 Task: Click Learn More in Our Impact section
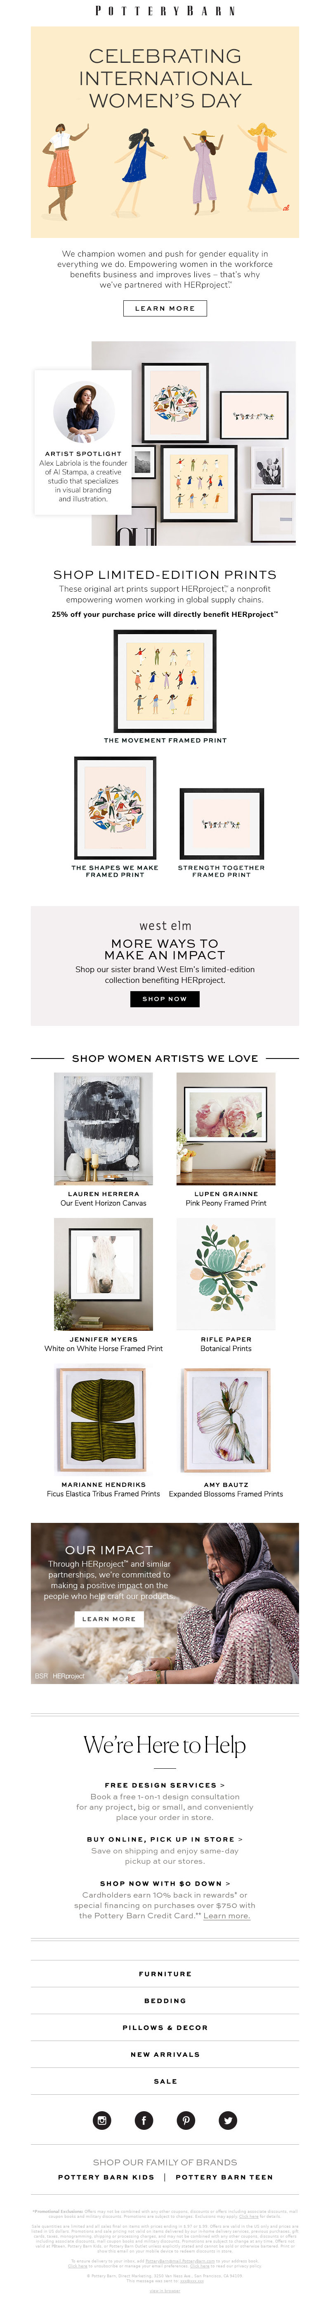click(109, 1619)
